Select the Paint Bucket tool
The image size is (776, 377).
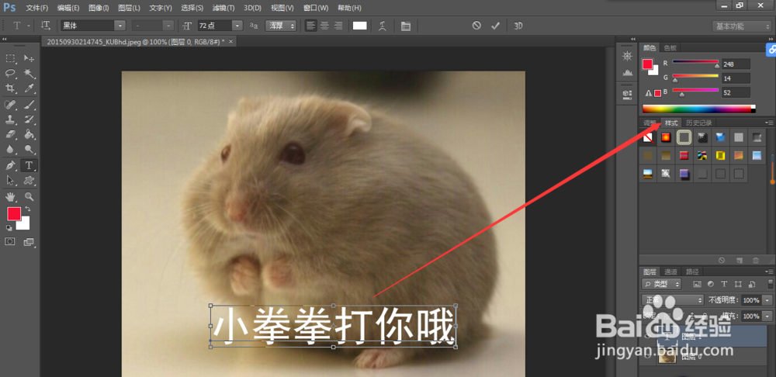pyautogui.click(x=29, y=134)
